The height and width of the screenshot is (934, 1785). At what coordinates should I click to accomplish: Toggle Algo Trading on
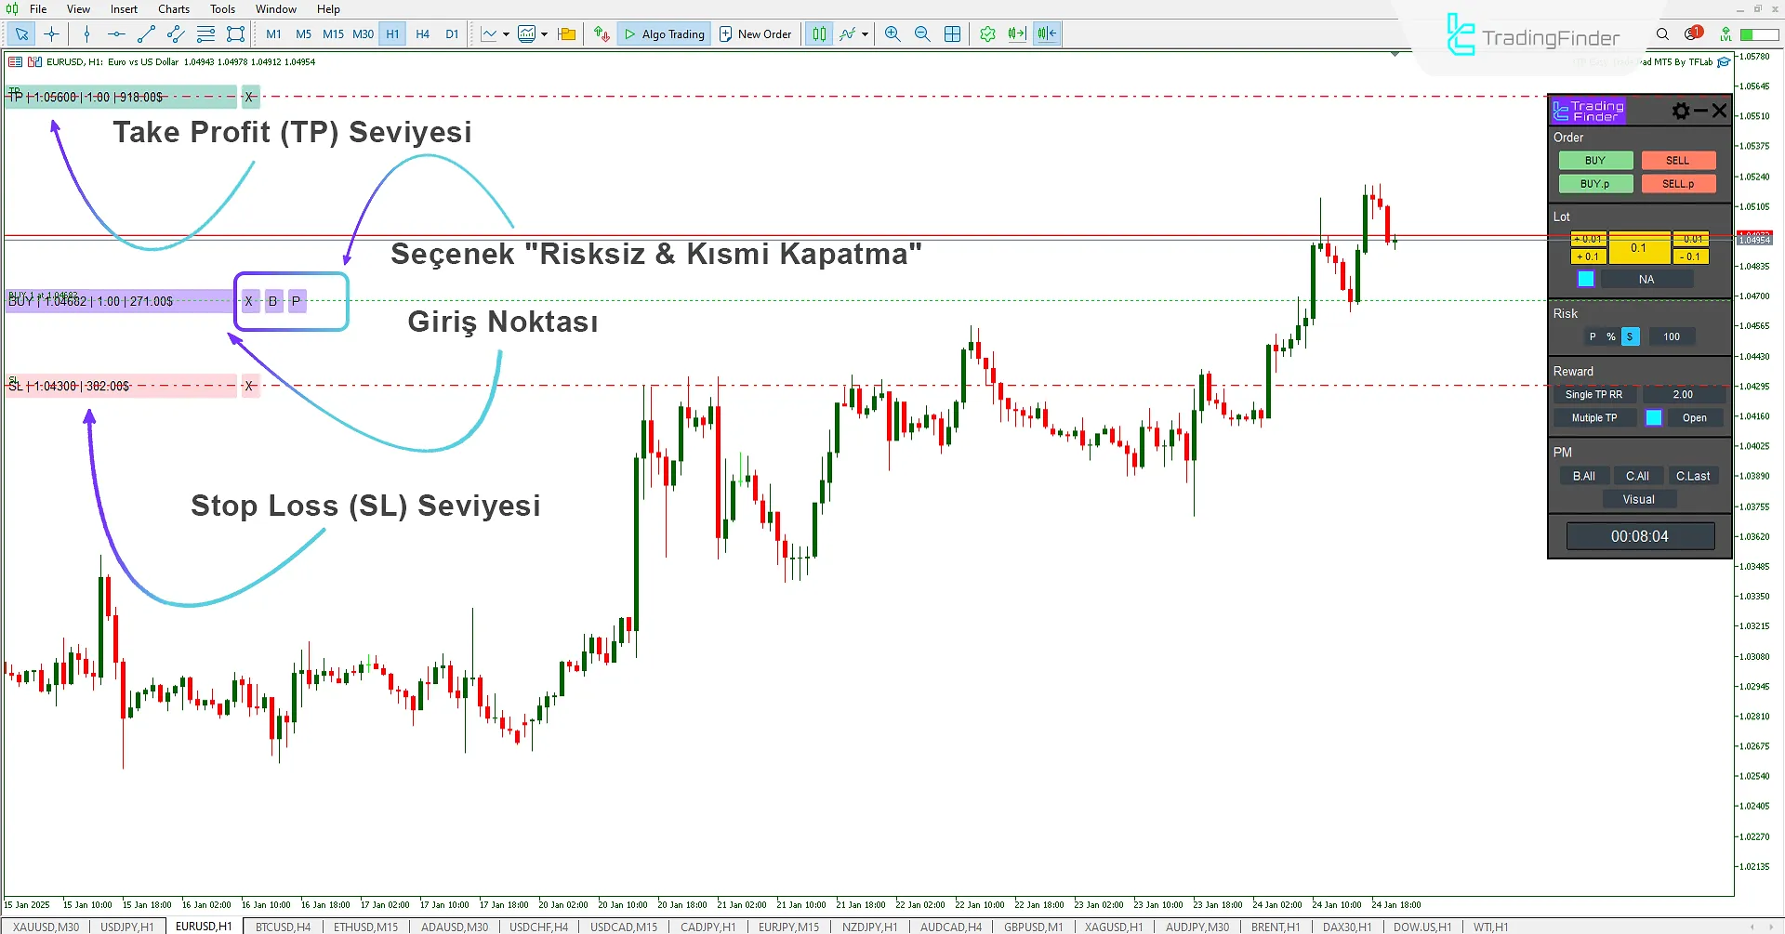pyautogui.click(x=664, y=33)
